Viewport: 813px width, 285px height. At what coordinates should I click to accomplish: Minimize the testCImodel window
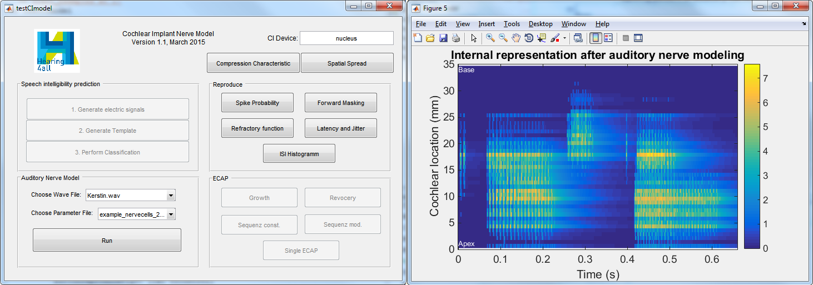coord(354,6)
